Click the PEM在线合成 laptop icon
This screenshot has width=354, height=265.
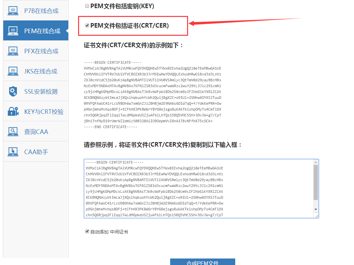(13, 31)
